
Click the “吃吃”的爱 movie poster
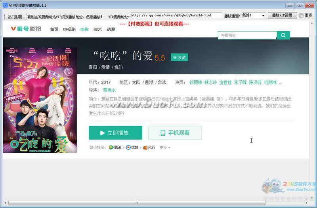[x=40, y=100]
